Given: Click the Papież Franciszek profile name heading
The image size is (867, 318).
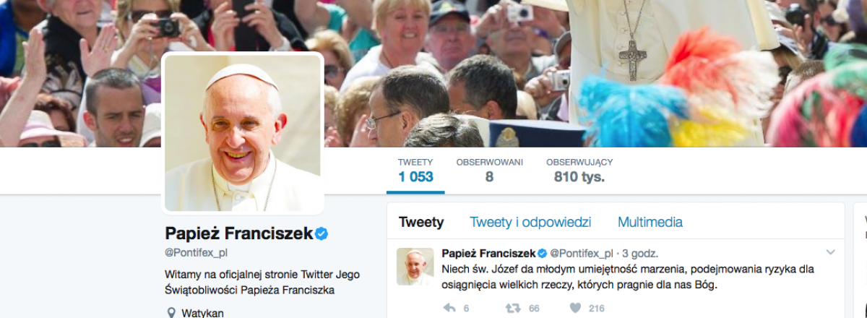Looking at the screenshot, I should [x=239, y=233].
